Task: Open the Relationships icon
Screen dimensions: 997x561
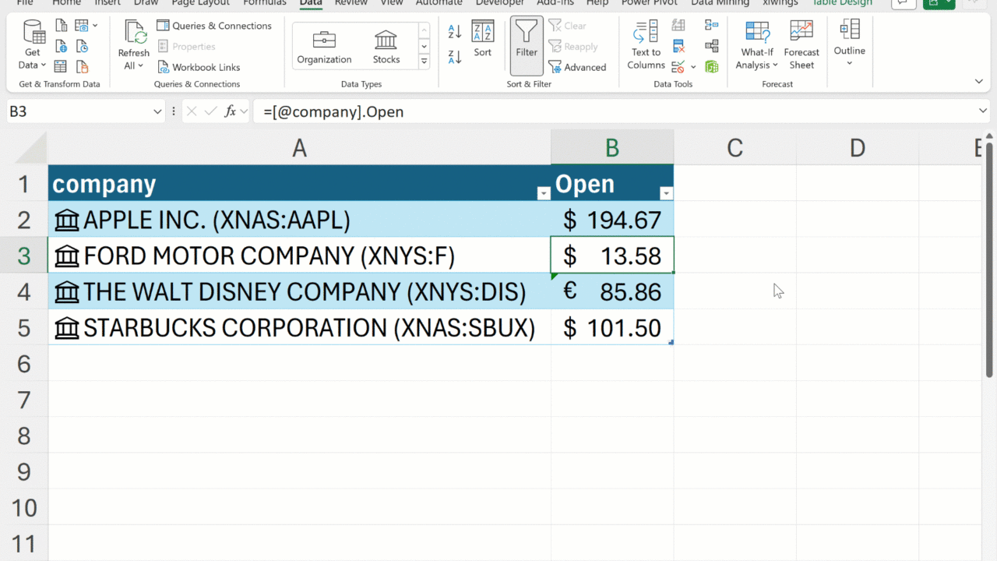Action: point(711,46)
